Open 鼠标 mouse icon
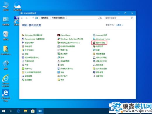The height and width of the screenshot is (114, 152). tap(58, 65)
